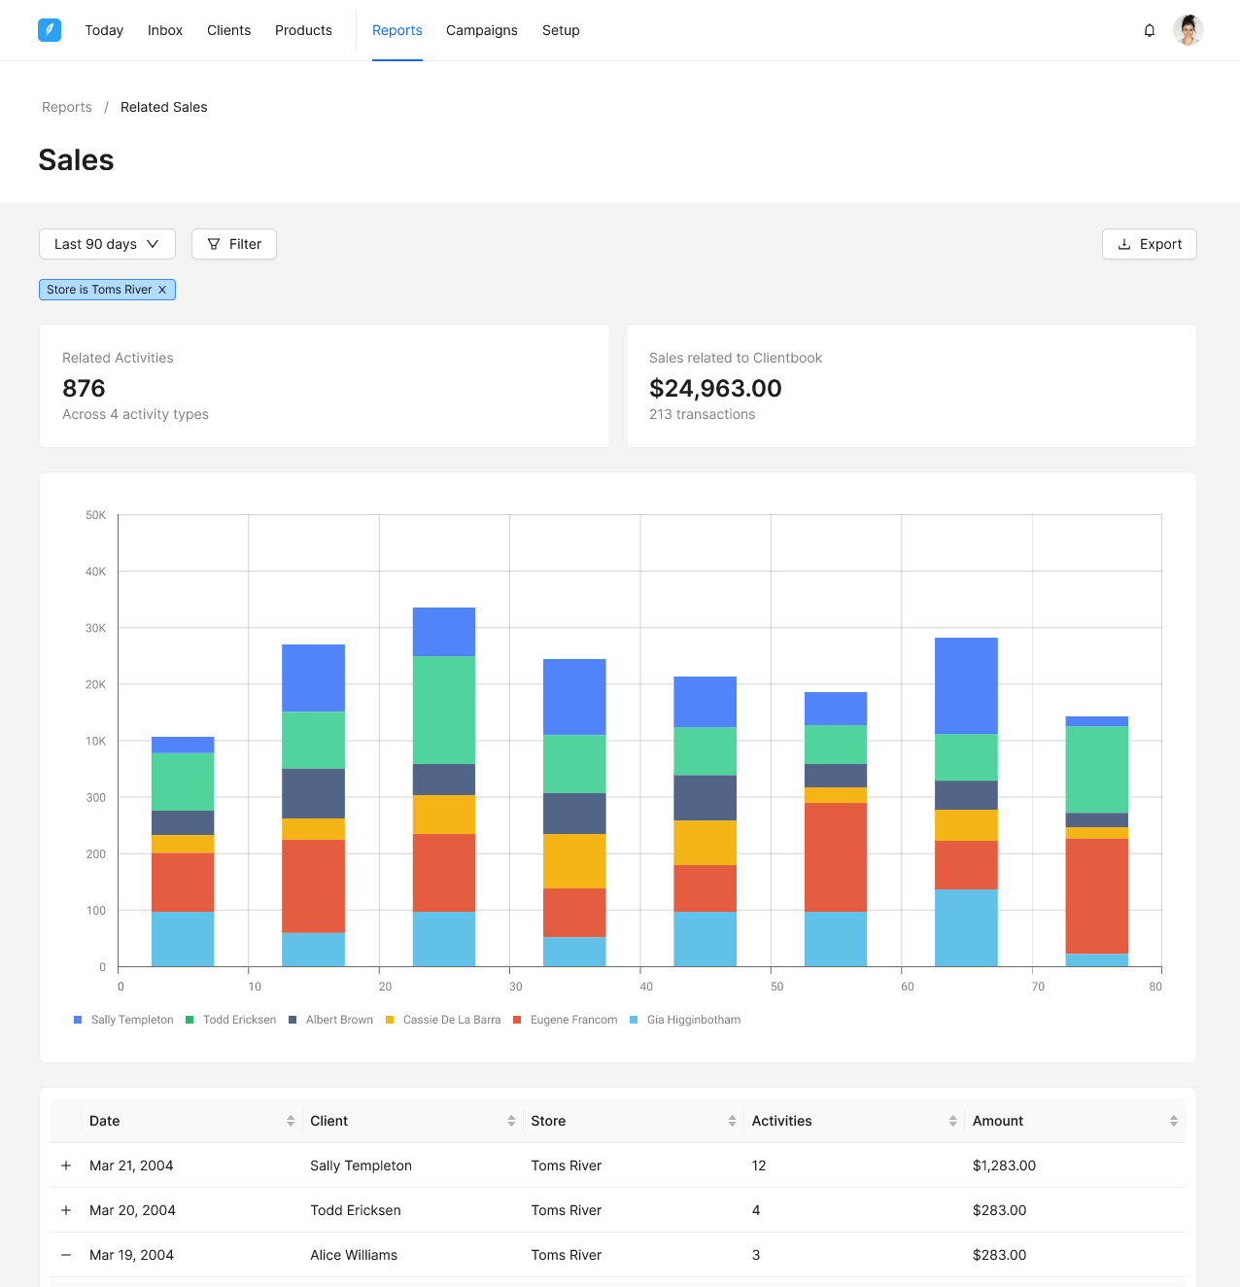Viewport: 1240px width, 1287px height.
Task: Open the user profile avatar
Action: [1188, 30]
